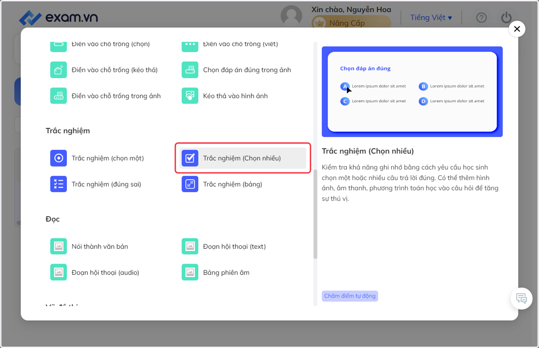Select Điền vào chỗ trống trong ảnh label

tap(116, 96)
